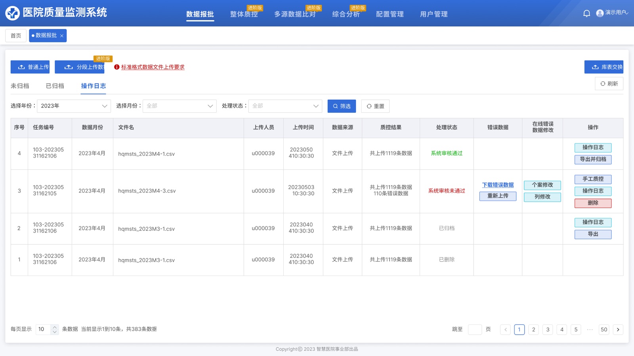Screen dimensions: 634x356
Task: Open the 选择月份 dropdown
Action: coord(180,106)
